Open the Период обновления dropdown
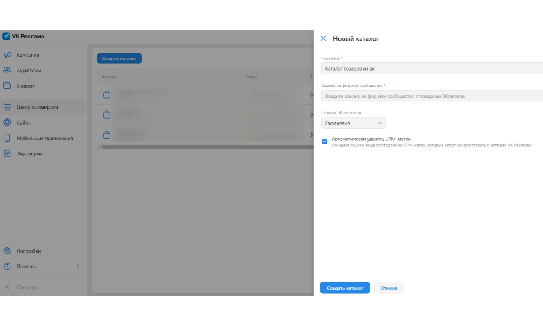 click(353, 123)
